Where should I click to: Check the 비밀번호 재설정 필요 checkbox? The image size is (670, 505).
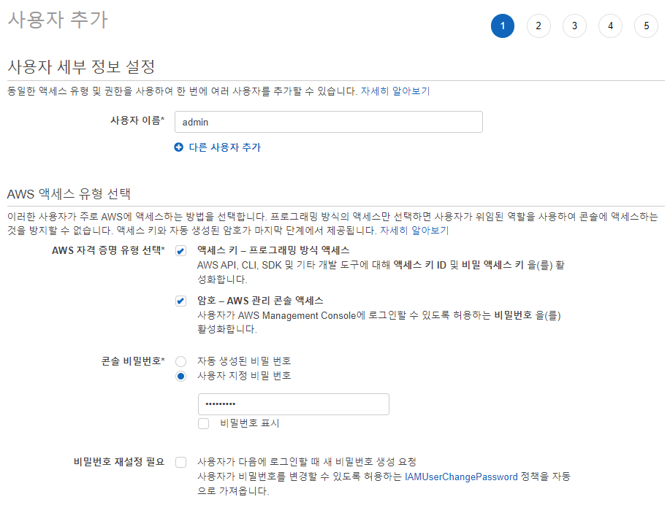(180, 463)
